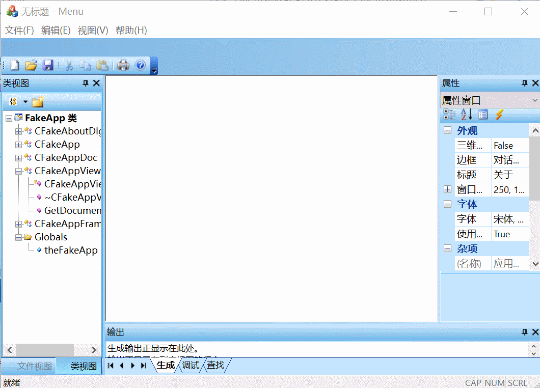The width and height of the screenshot is (540, 388).
Task: Collapse the FakeApp 类 root node
Action: tap(9, 119)
